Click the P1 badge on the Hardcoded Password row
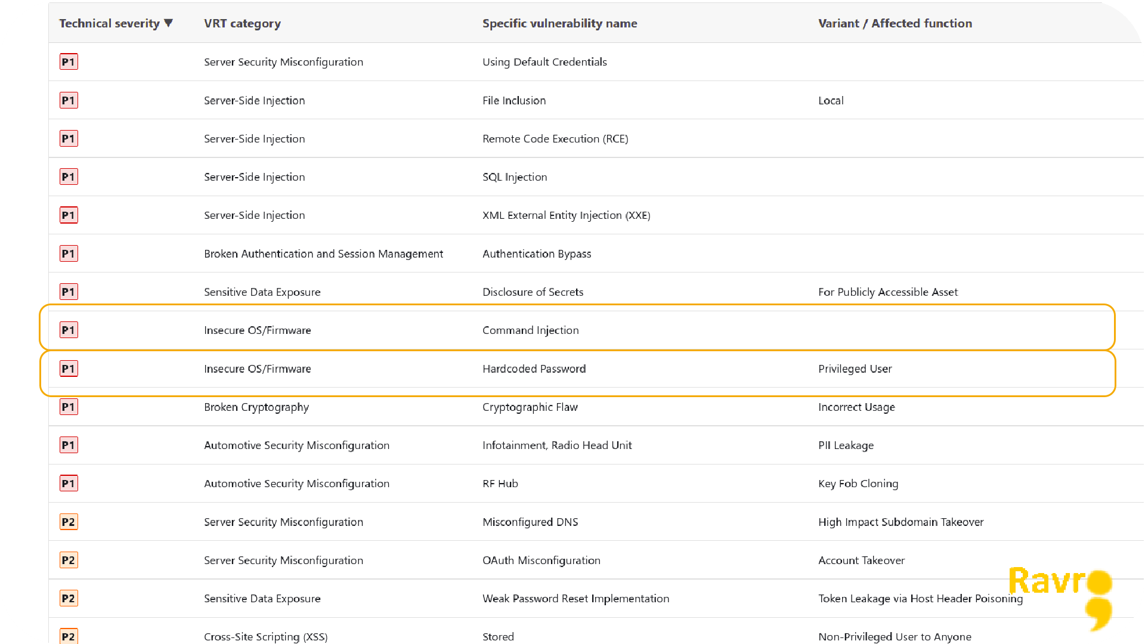This screenshot has height=644, width=1145. tap(69, 369)
